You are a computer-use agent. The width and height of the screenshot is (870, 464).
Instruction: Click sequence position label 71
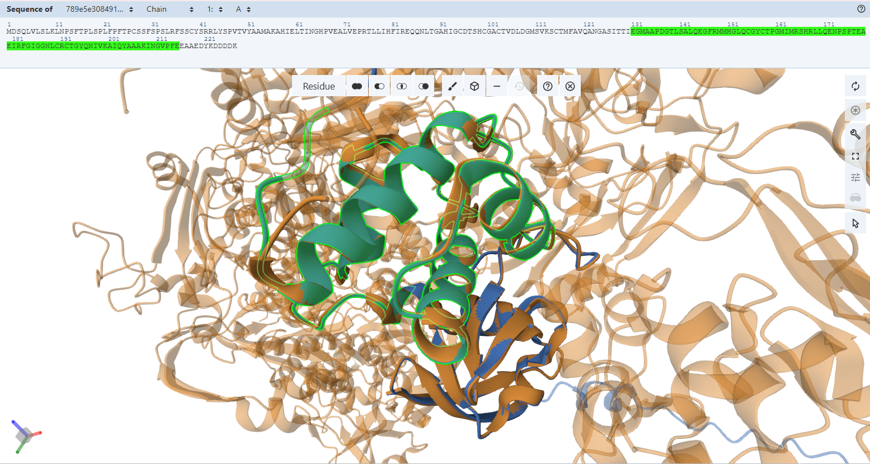click(347, 25)
